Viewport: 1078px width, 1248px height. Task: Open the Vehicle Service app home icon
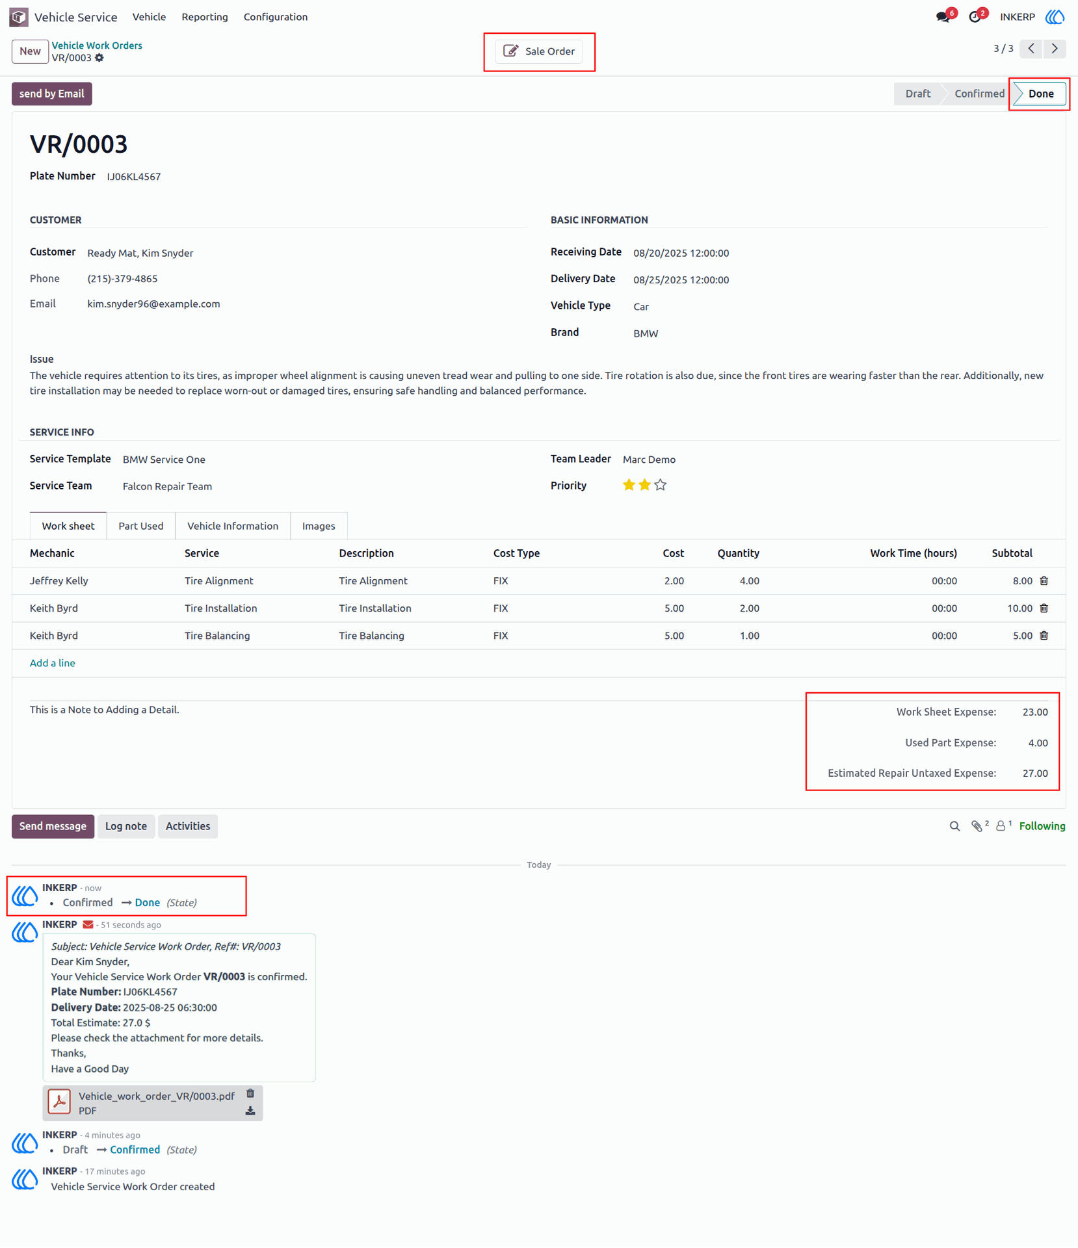(18, 17)
